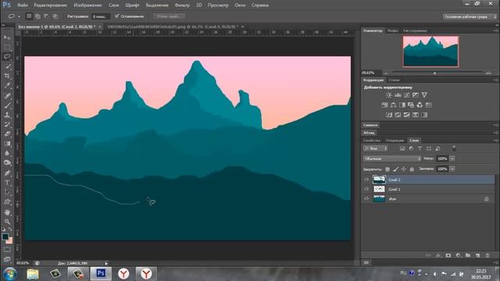Create a new layer group
Viewport: 500px width, 281px height.
[468, 255]
